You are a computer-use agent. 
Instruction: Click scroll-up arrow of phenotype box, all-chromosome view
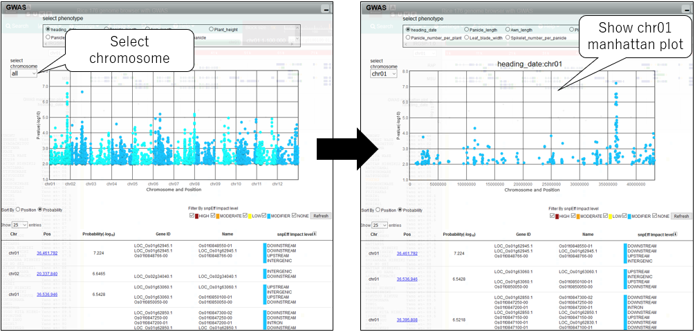[x=297, y=27]
